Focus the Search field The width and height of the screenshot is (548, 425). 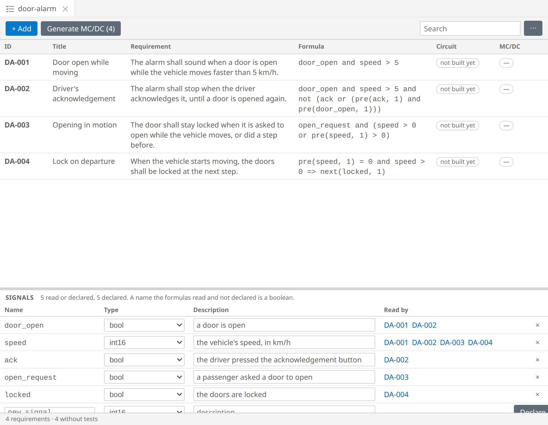(470, 29)
